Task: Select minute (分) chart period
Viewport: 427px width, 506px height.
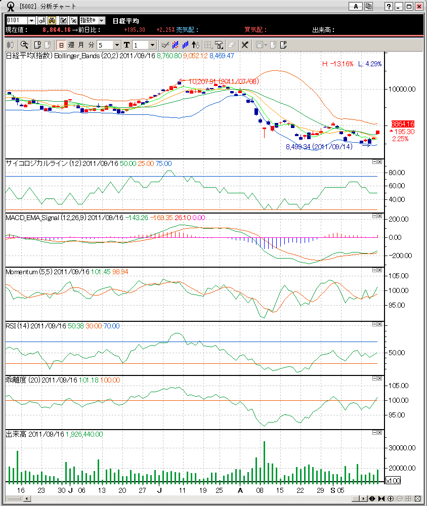Action: 91,45
